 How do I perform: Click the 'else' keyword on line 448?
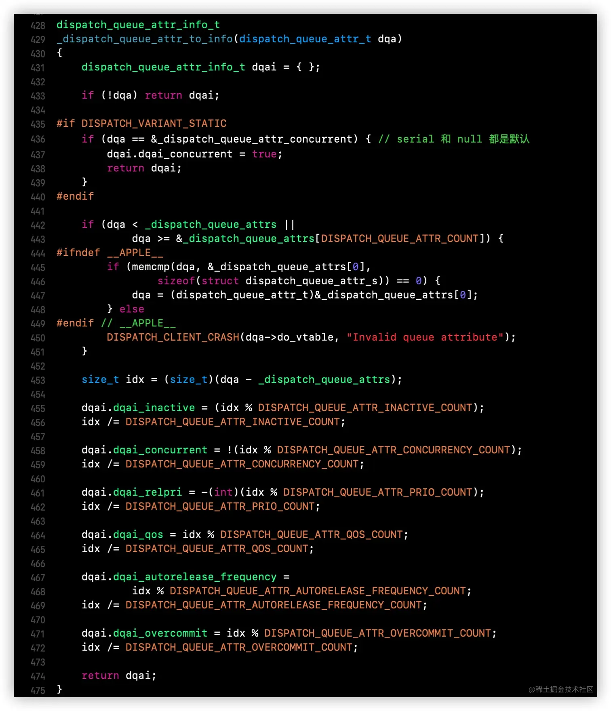point(132,309)
